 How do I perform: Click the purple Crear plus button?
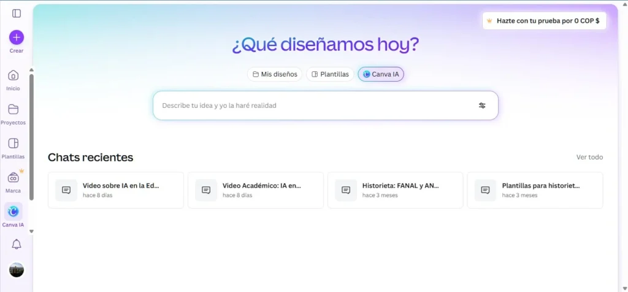click(x=17, y=37)
